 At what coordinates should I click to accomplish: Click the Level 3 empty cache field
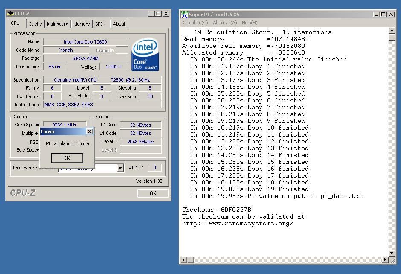140,150
